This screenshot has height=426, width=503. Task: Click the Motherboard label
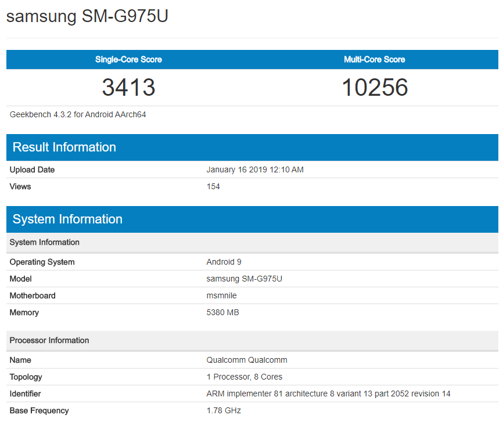[x=33, y=295]
